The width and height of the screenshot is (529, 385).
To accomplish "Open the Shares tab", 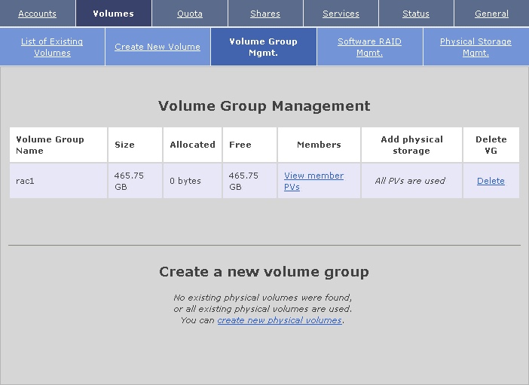I will (265, 14).
